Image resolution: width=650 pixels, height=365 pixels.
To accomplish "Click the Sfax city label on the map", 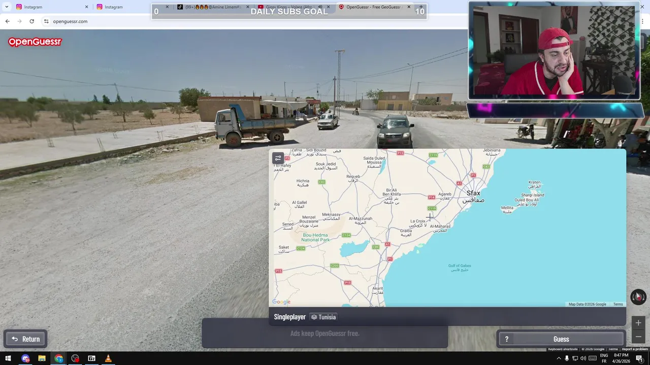I will click(x=473, y=196).
